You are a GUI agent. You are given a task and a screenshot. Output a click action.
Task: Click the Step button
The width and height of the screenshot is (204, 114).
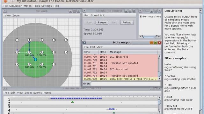[x=114, y=22]
